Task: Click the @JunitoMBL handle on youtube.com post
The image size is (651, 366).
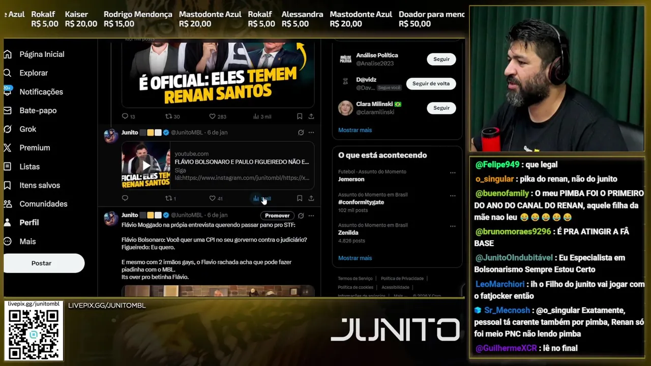Action: tap(187, 132)
